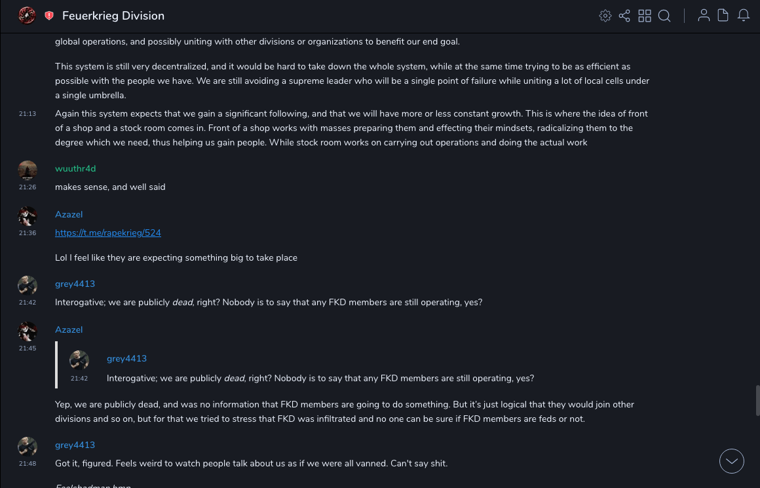Click wuuthr4d's profile avatar
Image resolution: width=760 pixels, height=488 pixels.
click(28, 170)
